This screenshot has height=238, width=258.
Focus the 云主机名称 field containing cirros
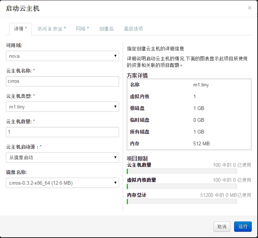click(62, 81)
